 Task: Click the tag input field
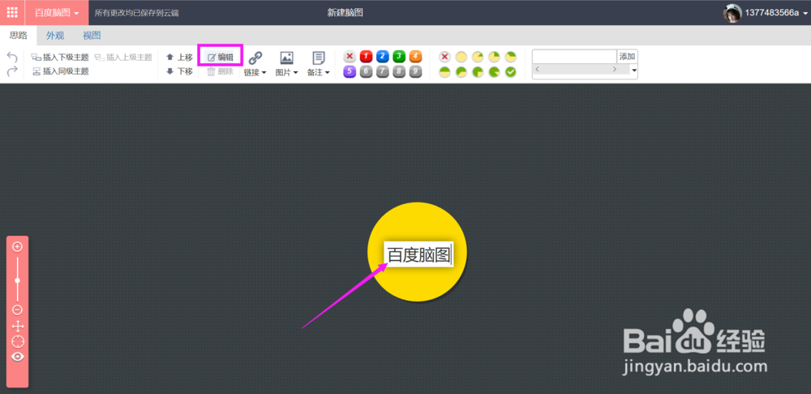[575, 57]
